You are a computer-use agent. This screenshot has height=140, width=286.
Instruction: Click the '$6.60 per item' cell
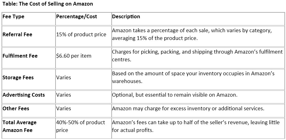tap(74, 56)
